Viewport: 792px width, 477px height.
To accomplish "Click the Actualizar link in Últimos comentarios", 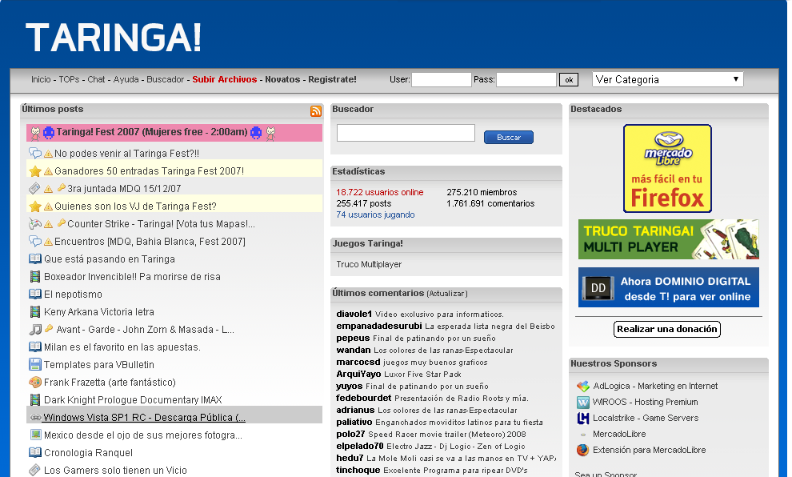I will pos(447,294).
